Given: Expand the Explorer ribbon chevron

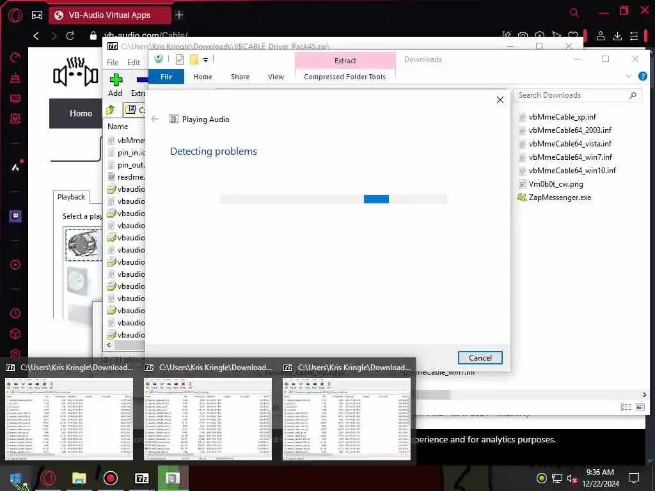Looking at the screenshot, I should [629, 76].
